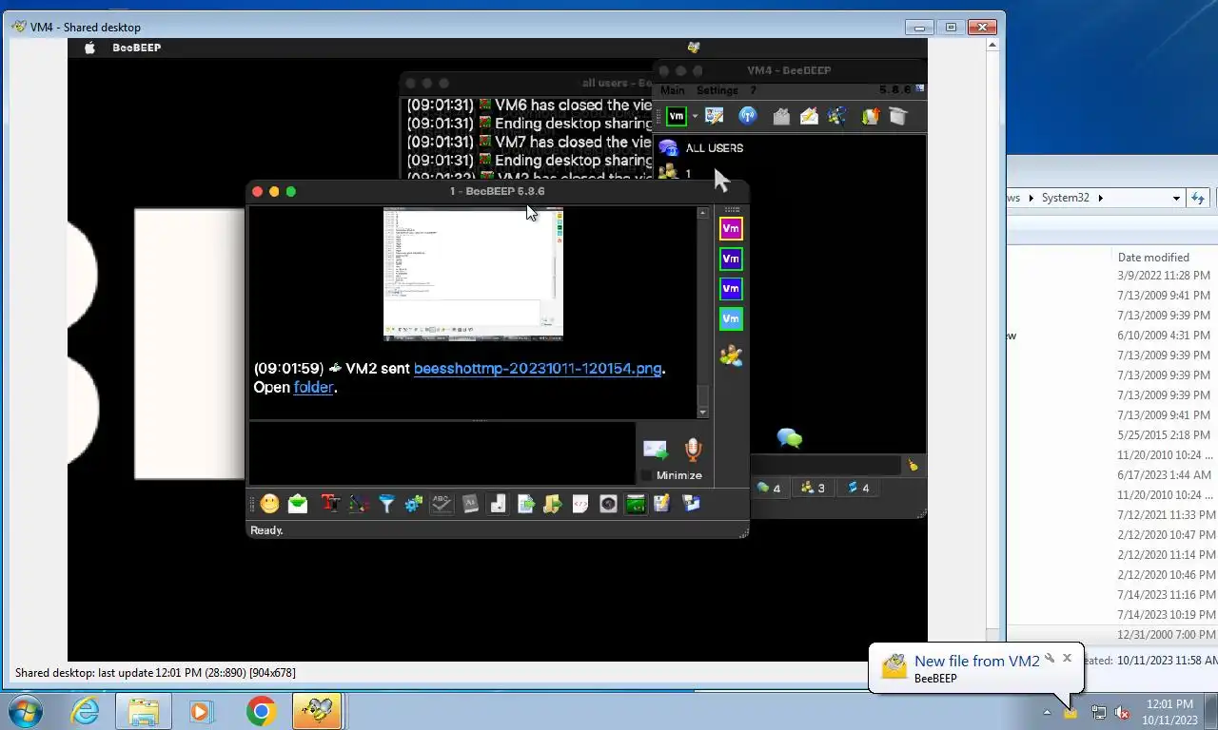Insert source code snippet icon
Image resolution: width=1218 pixels, height=730 pixels.
click(x=580, y=504)
